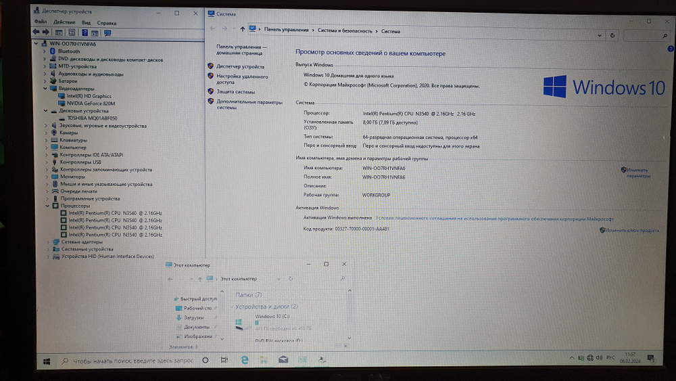Image resolution: width=676 pixels, height=381 pixels.
Task: Collapse the WIN-OO7RH1VNFA6 root node
Action: (37, 43)
